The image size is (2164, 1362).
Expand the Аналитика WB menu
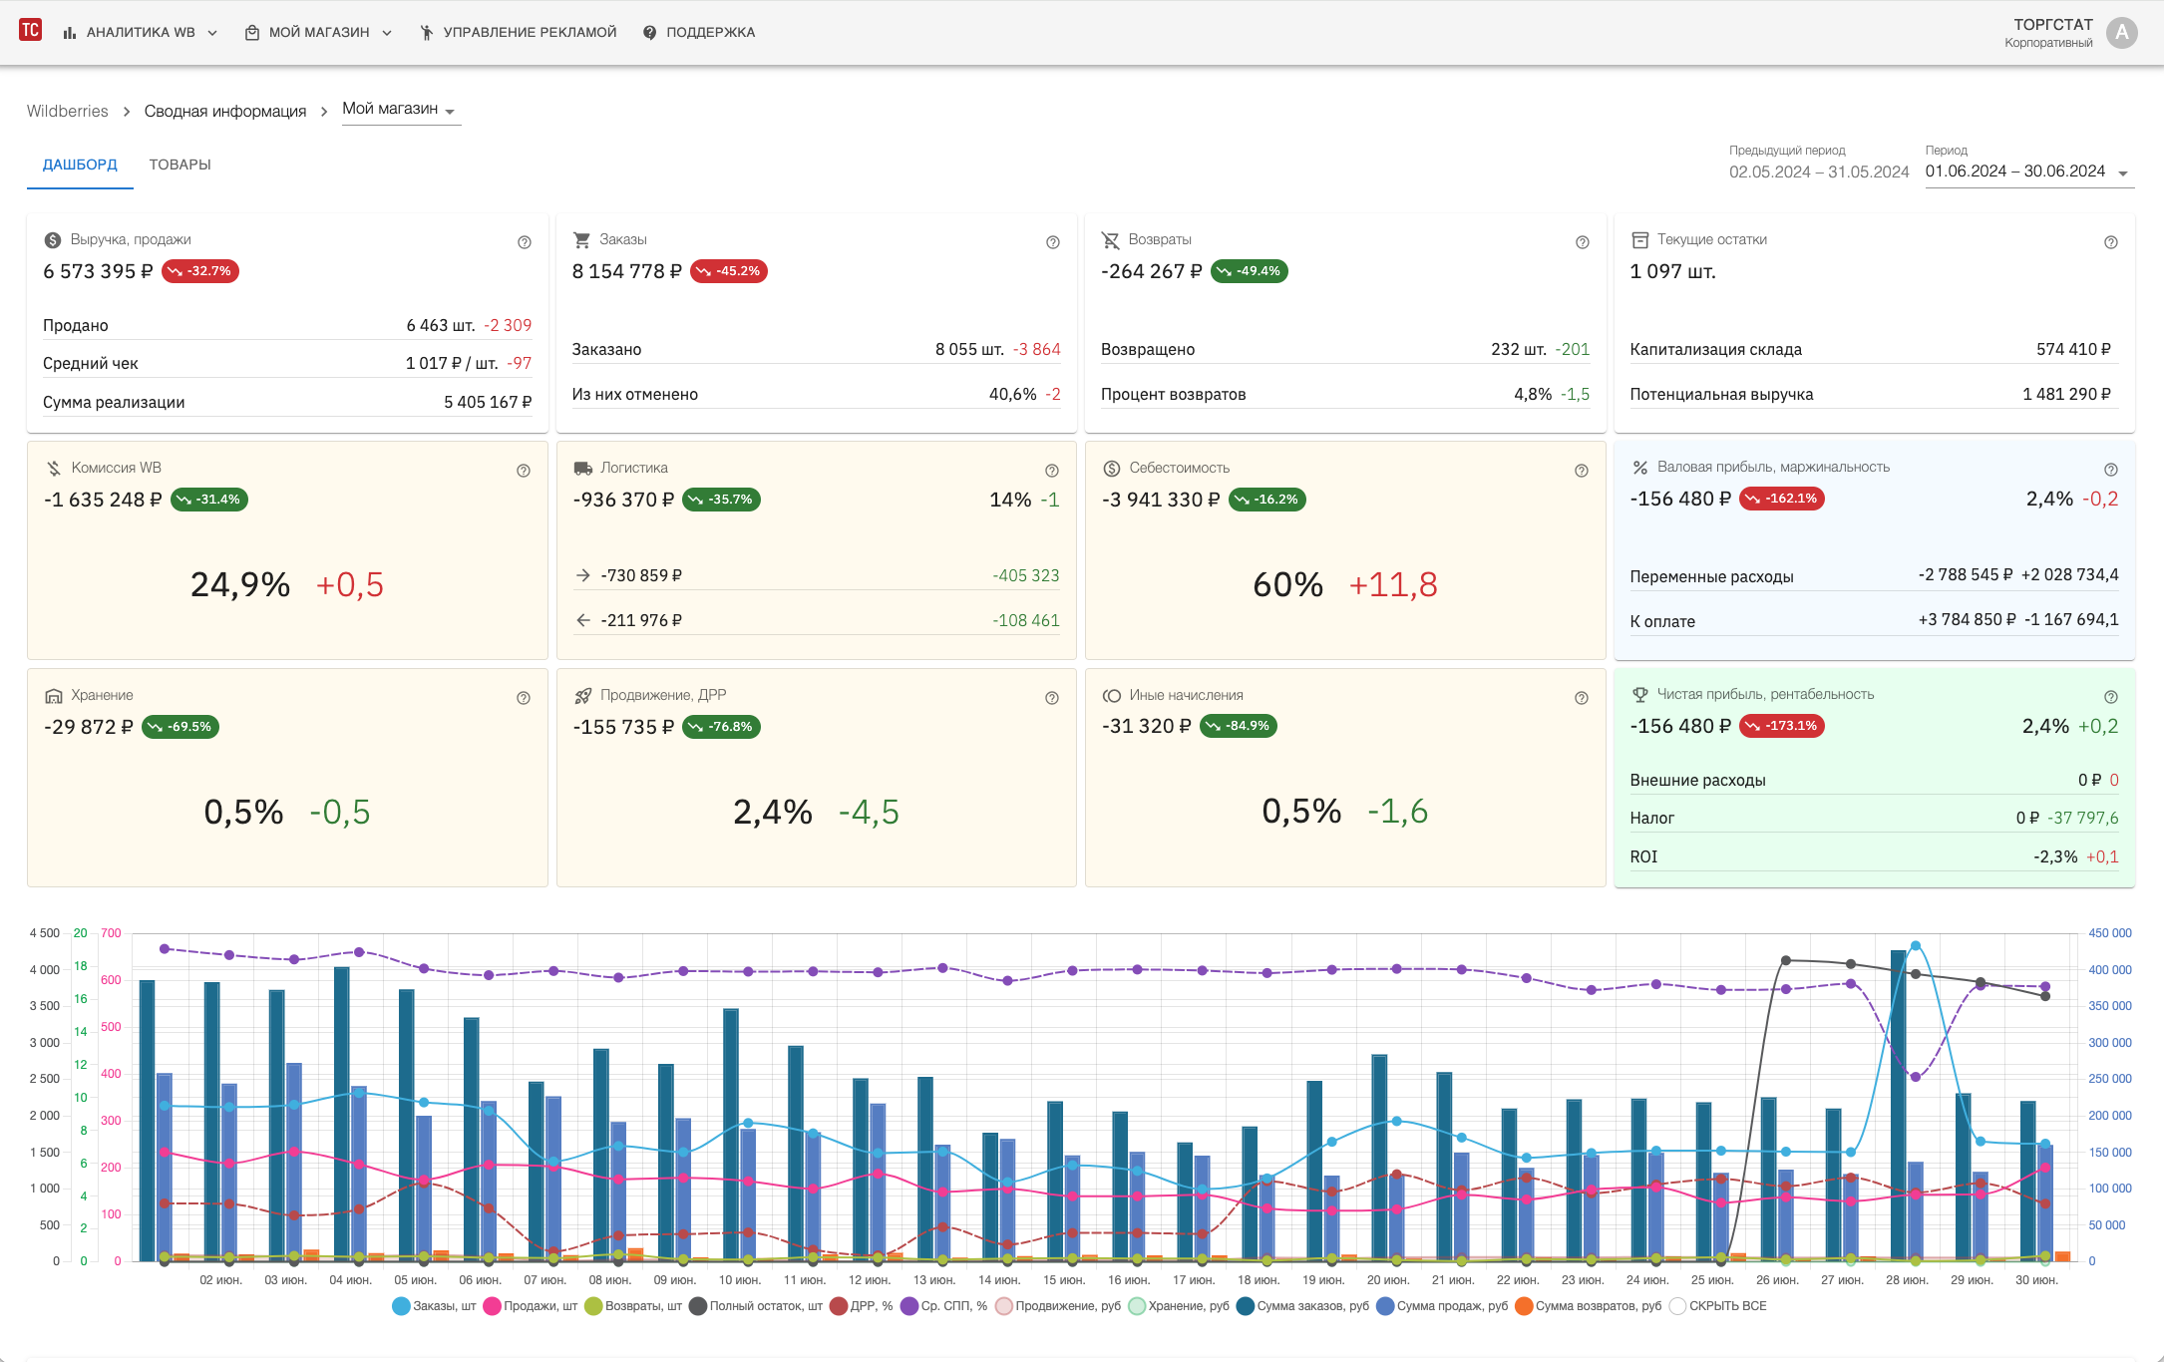pos(141,33)
